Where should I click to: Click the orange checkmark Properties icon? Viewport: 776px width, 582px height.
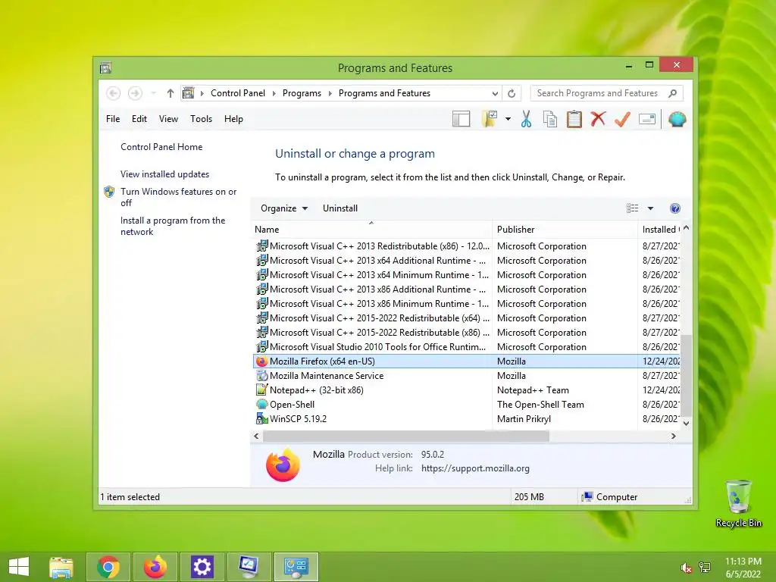[622, 119]
